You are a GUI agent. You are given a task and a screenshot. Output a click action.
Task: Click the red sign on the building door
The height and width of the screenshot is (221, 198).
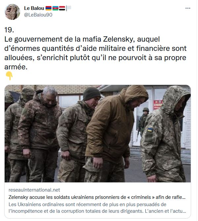tap(158, 105)
